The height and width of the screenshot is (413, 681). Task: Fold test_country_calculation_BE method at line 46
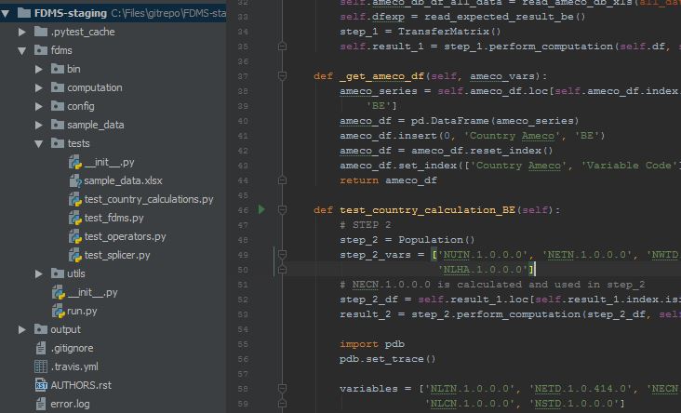[282, 210]
